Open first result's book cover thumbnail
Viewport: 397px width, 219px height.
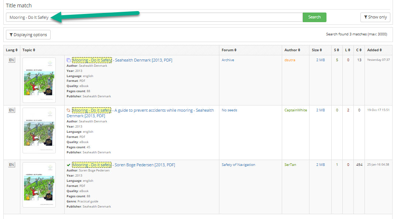pos(39,80)
